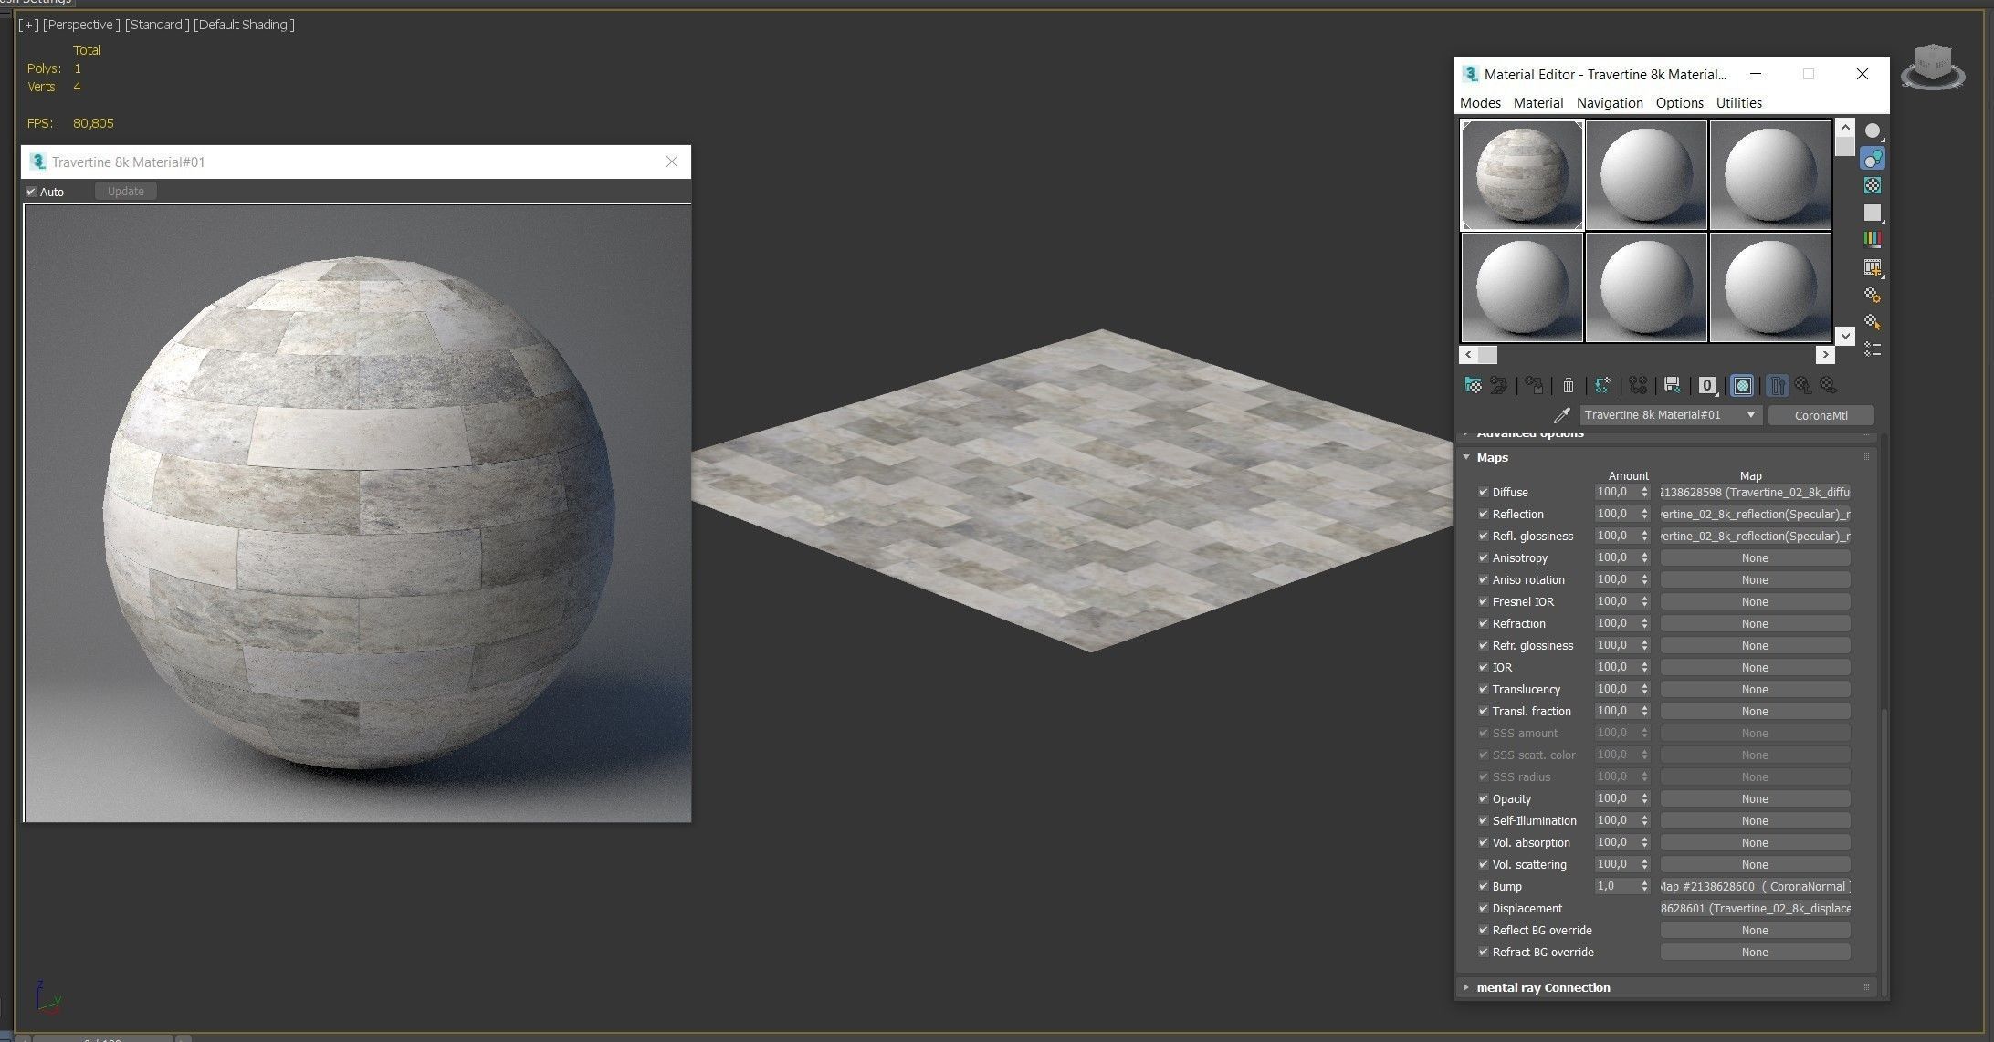Viewport: 1994px width, 1042px height.
Task: Click the Material ID Channel icon
Action: click(1707, 385)
